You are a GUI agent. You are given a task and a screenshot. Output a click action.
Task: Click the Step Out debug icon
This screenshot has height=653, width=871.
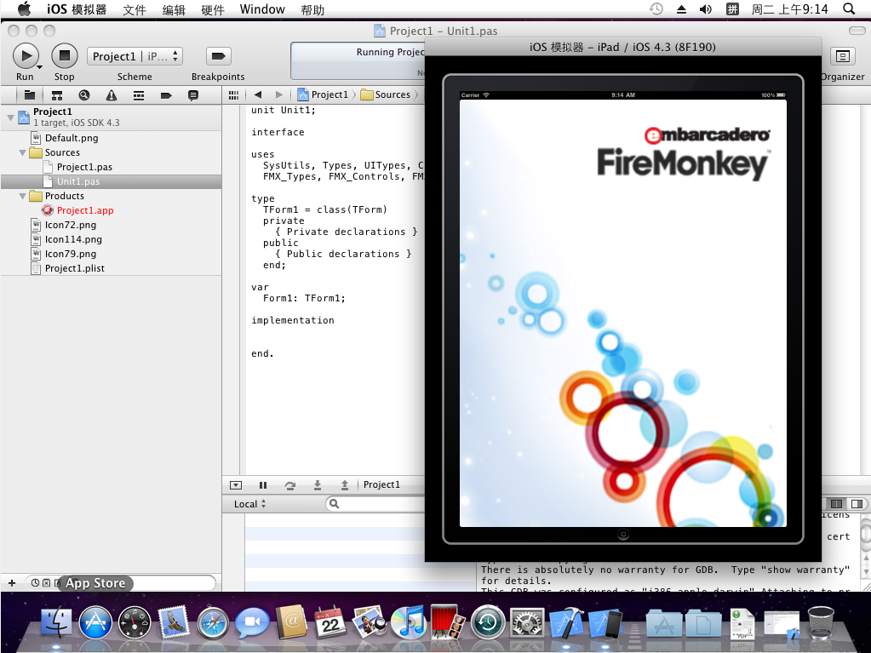(345, 485)
